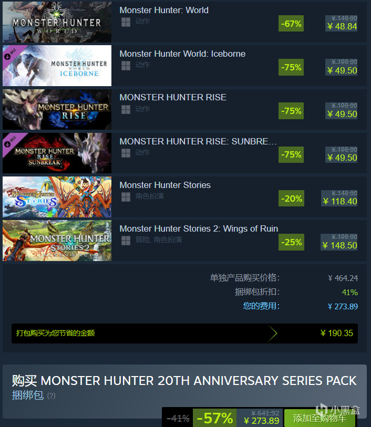The width and height of the screenshot is (371, 427).
Task: Click the ¥ 190.35 bundle savings bar
Action: click(x=184, y=334)
